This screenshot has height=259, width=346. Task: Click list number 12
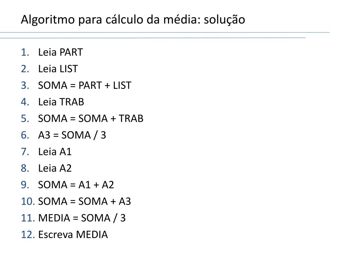(28, 235)
